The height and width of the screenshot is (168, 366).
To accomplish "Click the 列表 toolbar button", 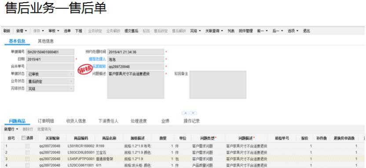I will point(231,31).
